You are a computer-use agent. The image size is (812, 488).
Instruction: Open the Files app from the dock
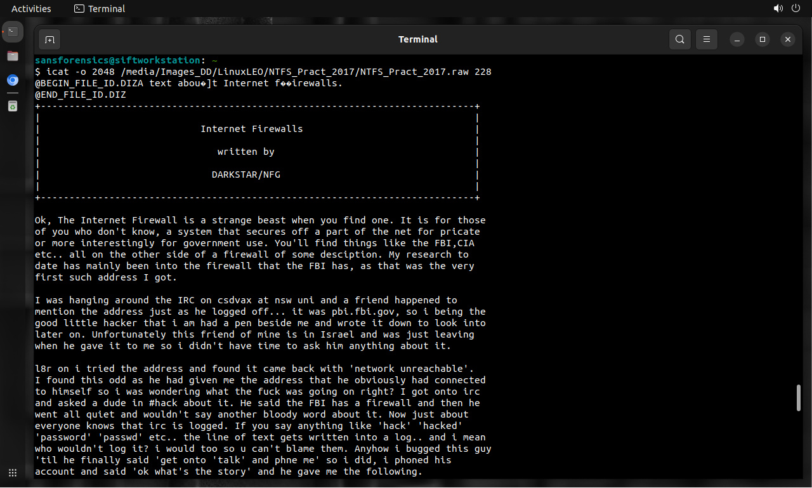tap(13, 56)
